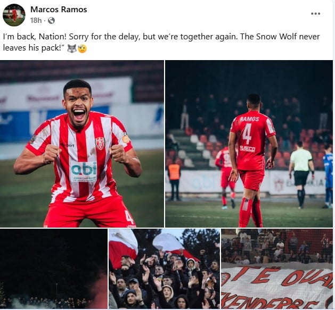
Task: Open the three-dot post options menu
Action: pos(315,14)
